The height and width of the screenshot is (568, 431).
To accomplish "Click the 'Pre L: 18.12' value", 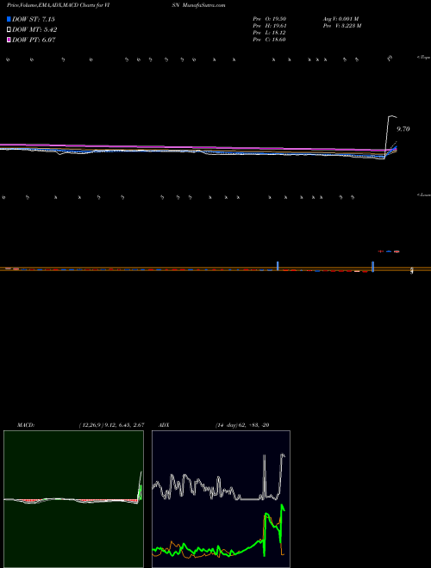I will [269, 33].
